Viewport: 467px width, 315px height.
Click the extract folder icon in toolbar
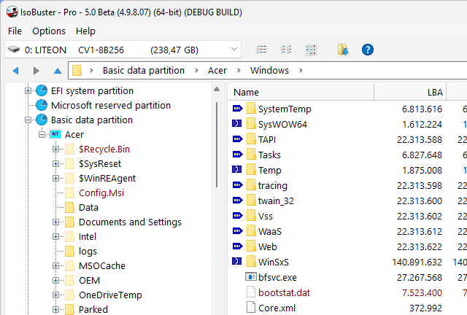click(x=343, y=50)
